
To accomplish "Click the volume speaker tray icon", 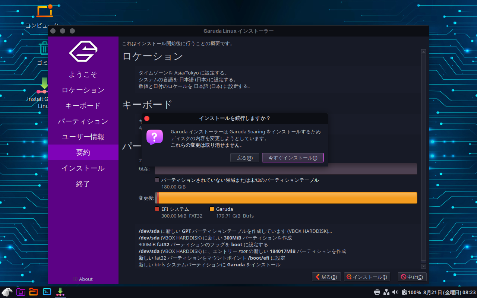I will coord(395,292).
